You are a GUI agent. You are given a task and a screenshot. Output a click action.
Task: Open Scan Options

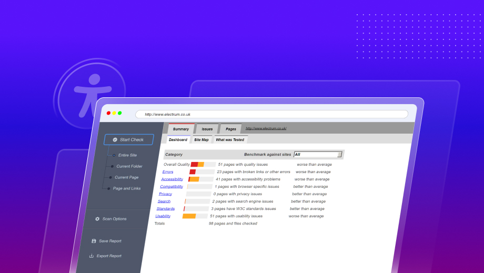pos(114,219)
